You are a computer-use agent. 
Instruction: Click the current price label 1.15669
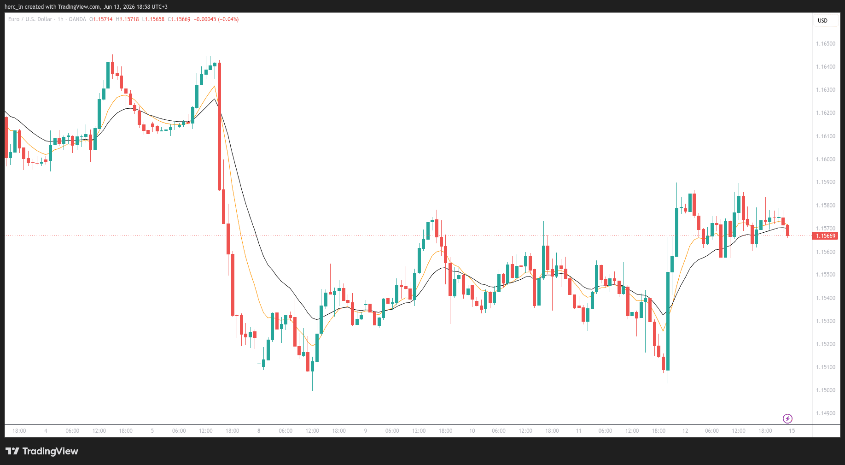826,236
